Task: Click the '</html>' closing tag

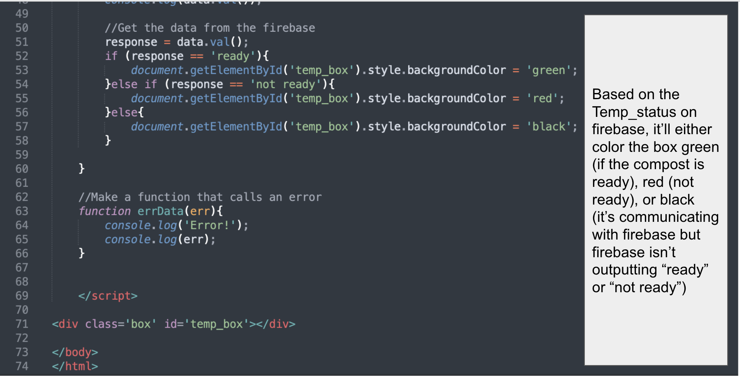Action: coord(75,366)
